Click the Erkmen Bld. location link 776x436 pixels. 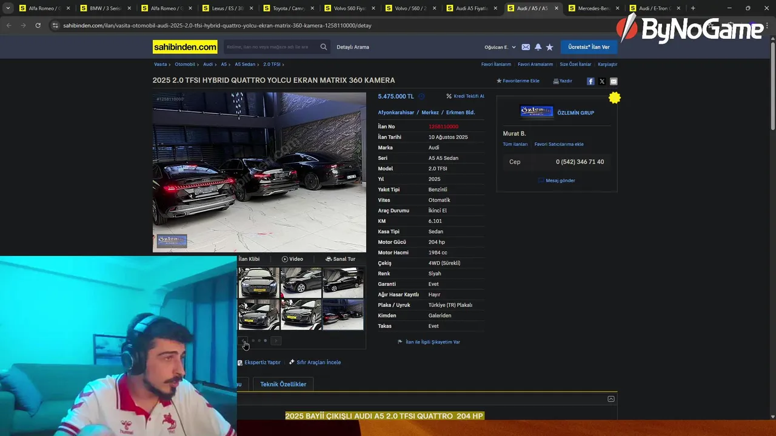pos(461,113)
